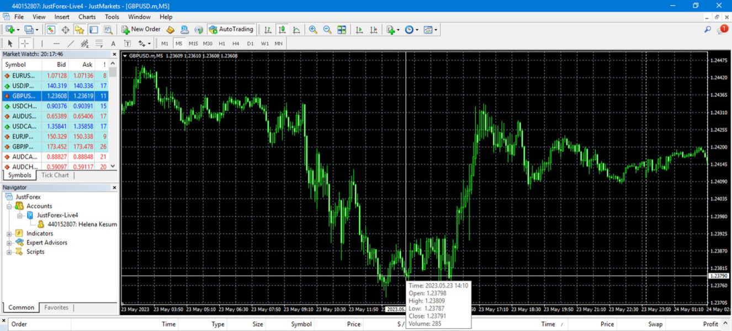Select the EURUSD row in Market Watch
The height and width of the screenshot is (331, 732).
[24, 76]
